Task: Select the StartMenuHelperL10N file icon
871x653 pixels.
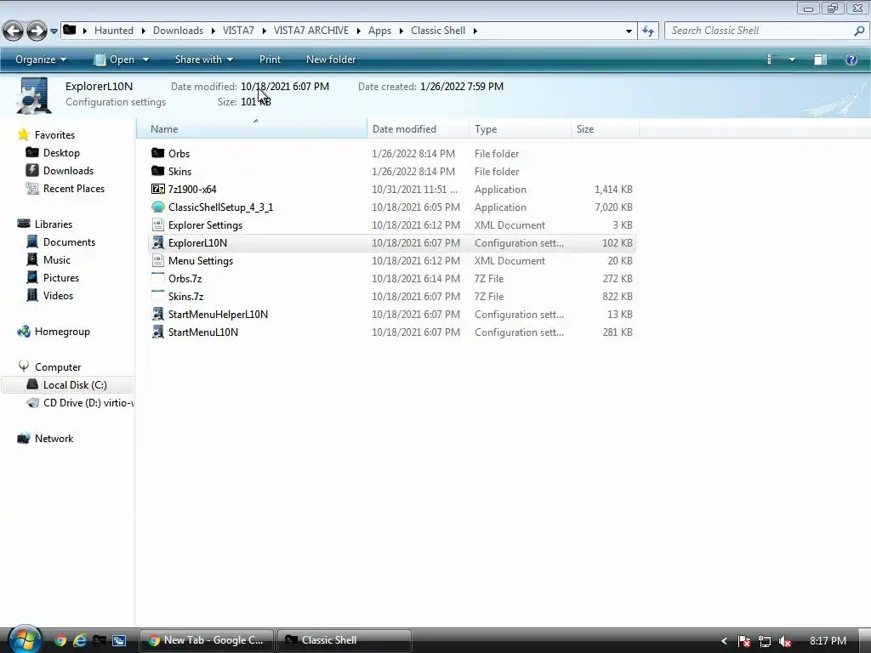Action: [157, 314]
